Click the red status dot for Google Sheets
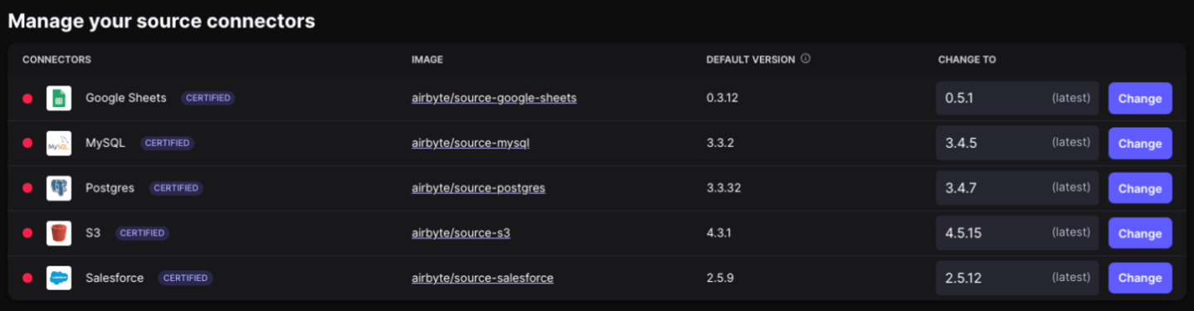This screenshot has height=311, width=1194. click(27, 99)
